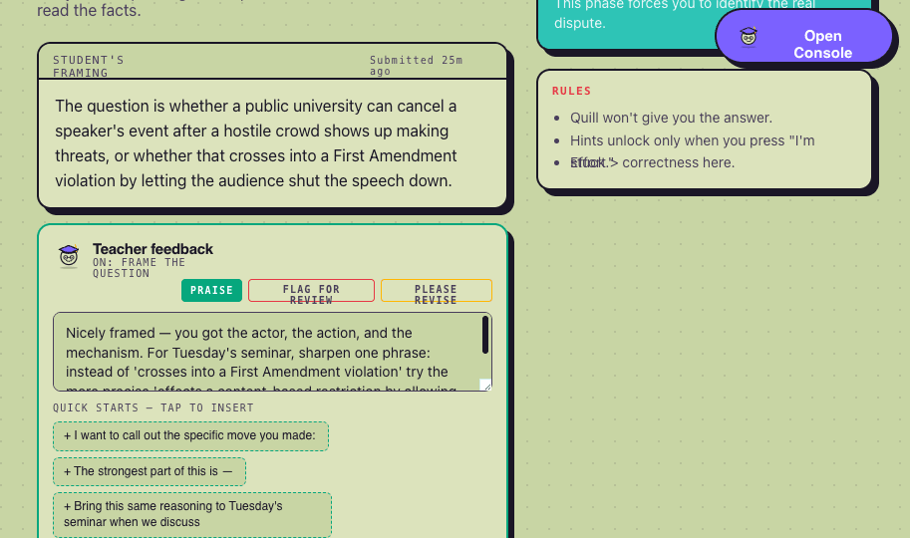Click 'QUICK STARTS — TAP TO INSERT' label

pos(153,408)
